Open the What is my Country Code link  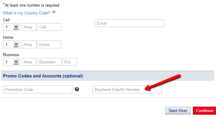pyautogui.click(x=27, y=13)
